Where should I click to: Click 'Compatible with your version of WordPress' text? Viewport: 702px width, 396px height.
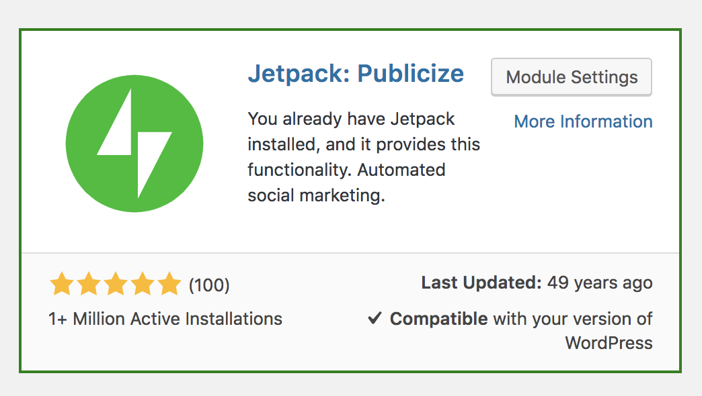(x=521, y=331)
